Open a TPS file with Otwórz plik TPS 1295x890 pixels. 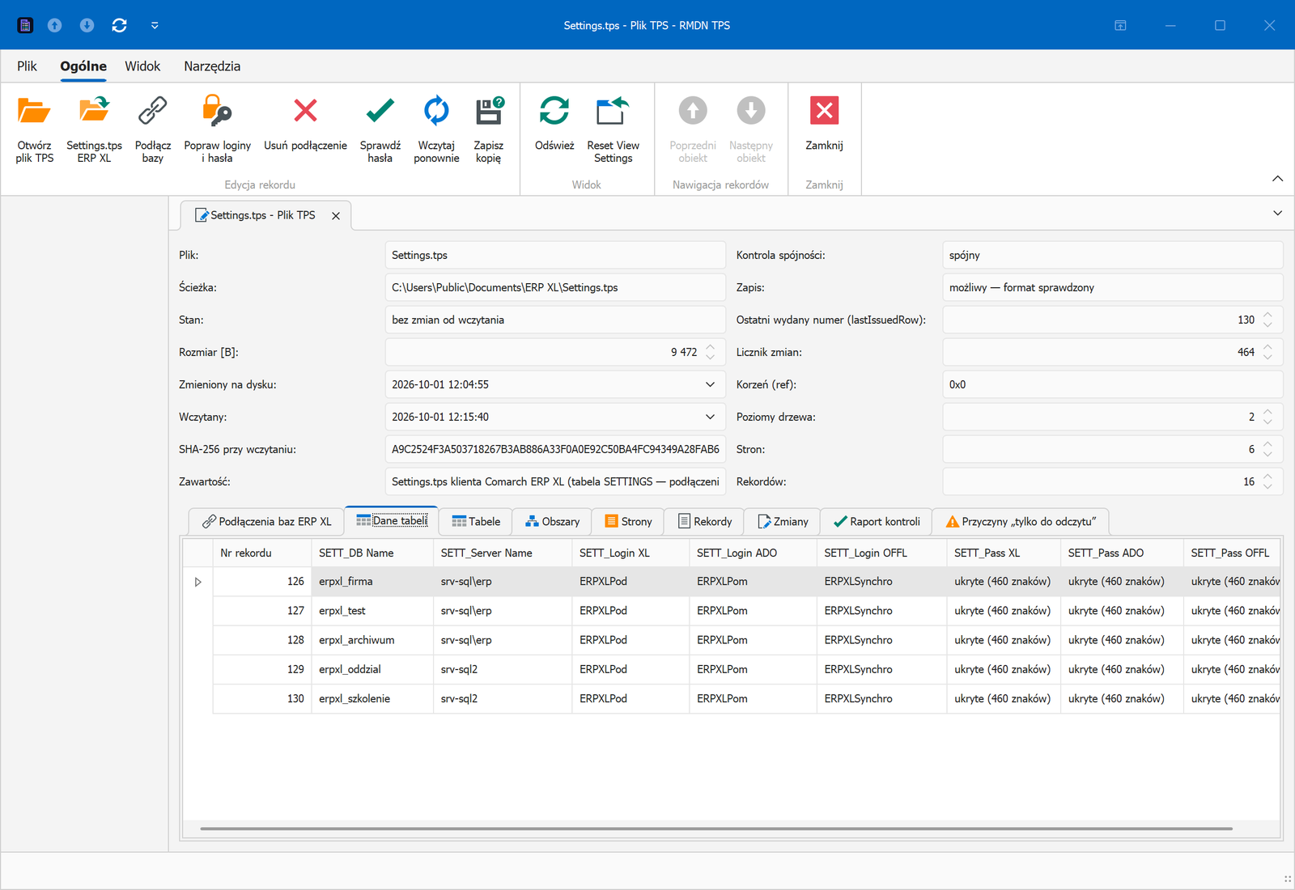[x=34, y=129]
